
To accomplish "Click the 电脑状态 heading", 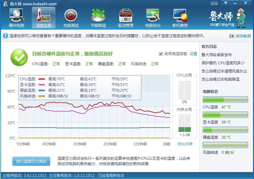I will (210, 92).
